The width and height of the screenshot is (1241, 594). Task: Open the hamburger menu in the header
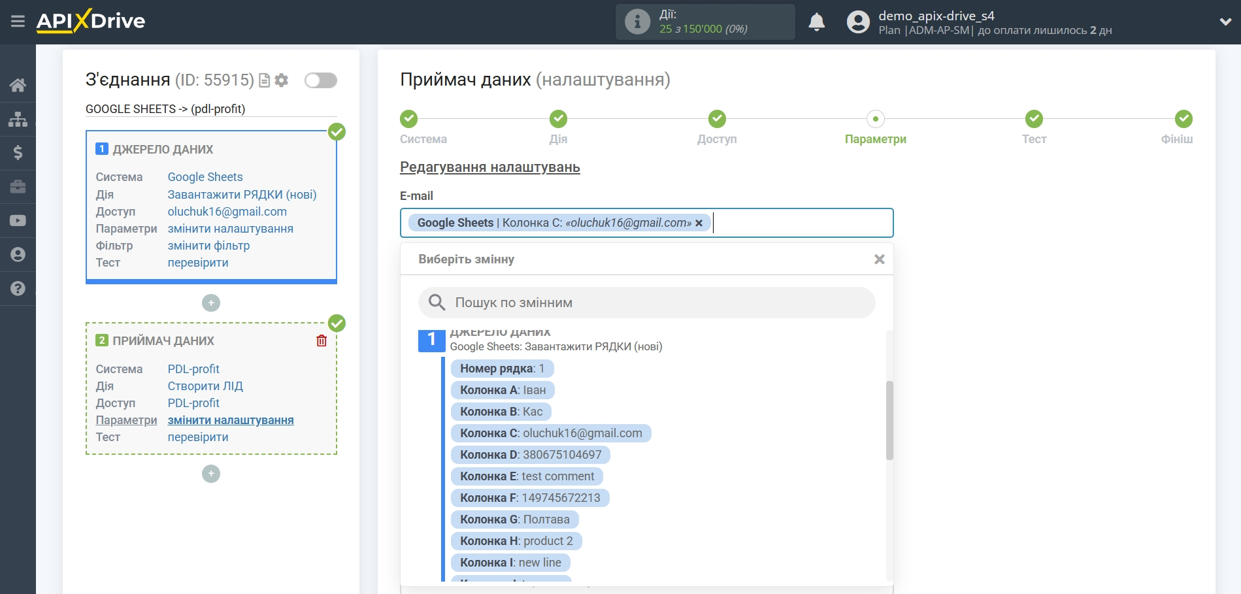pyautogui.click(x=18, y=22)
